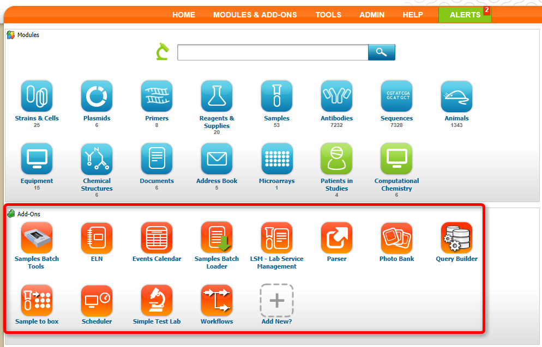Click the Primers label link
The width and height of the screenshot is (542, 347).
(x=156, y=118)
